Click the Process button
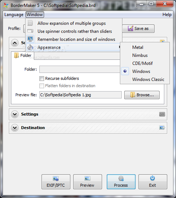The image size is (176, 198). [121, 182]
